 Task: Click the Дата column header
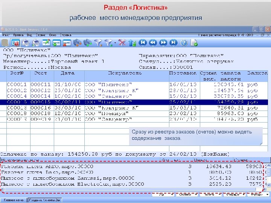[69, 76]
